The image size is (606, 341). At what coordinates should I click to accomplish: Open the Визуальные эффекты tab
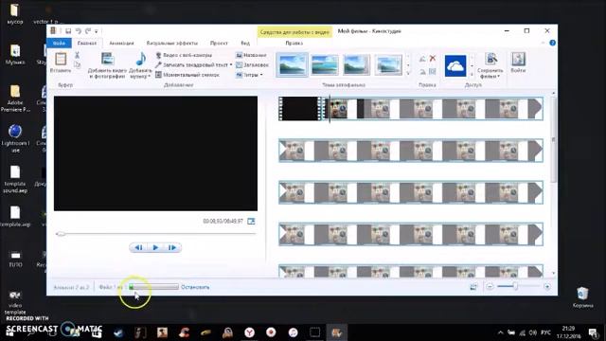(172, 43)
